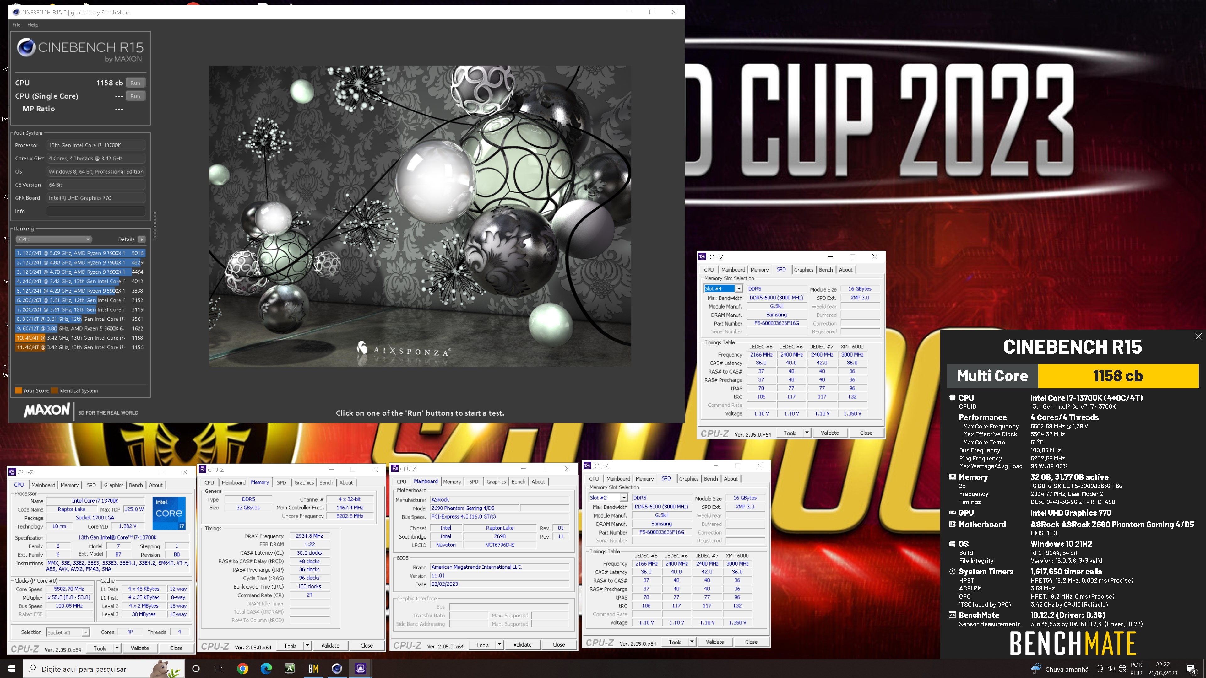Click the Info field in Cinebench Your System
This screenshot has width=1206, height=678.
(x=96, y=211)
